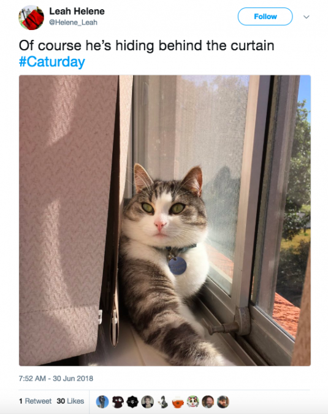This screenshot has width=328, height=414.
Task: Click the liker avatar with blue sky background
Action: click(x=102, y=402)
